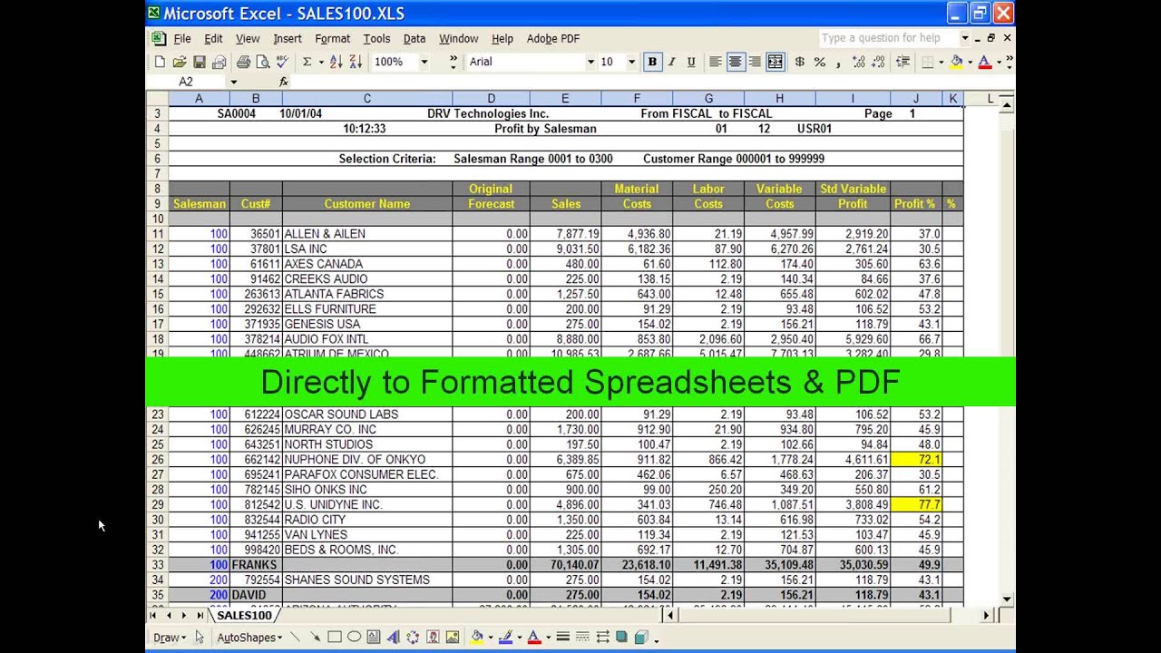The image size is (1161, 653).
Task: Open the Name Box dropdown arrow
Action: point(234,82)
